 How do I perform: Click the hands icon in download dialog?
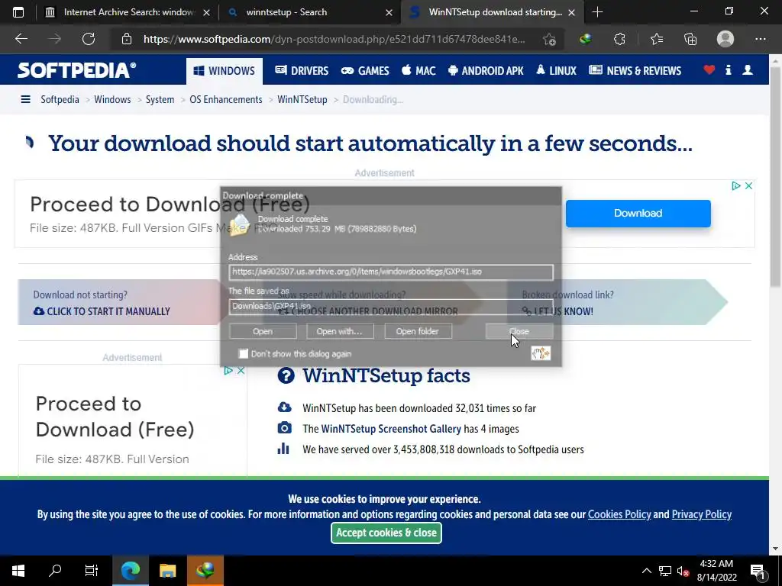541,353
